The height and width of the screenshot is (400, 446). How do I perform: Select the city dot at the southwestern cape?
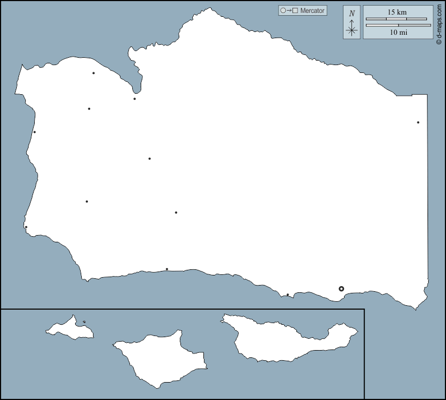point(26,227)
